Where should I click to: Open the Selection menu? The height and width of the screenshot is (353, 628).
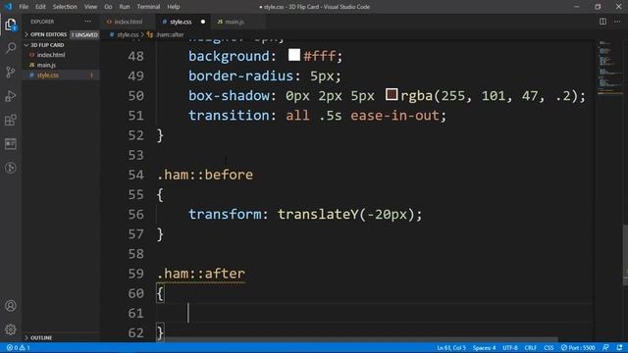coord(65,7)
